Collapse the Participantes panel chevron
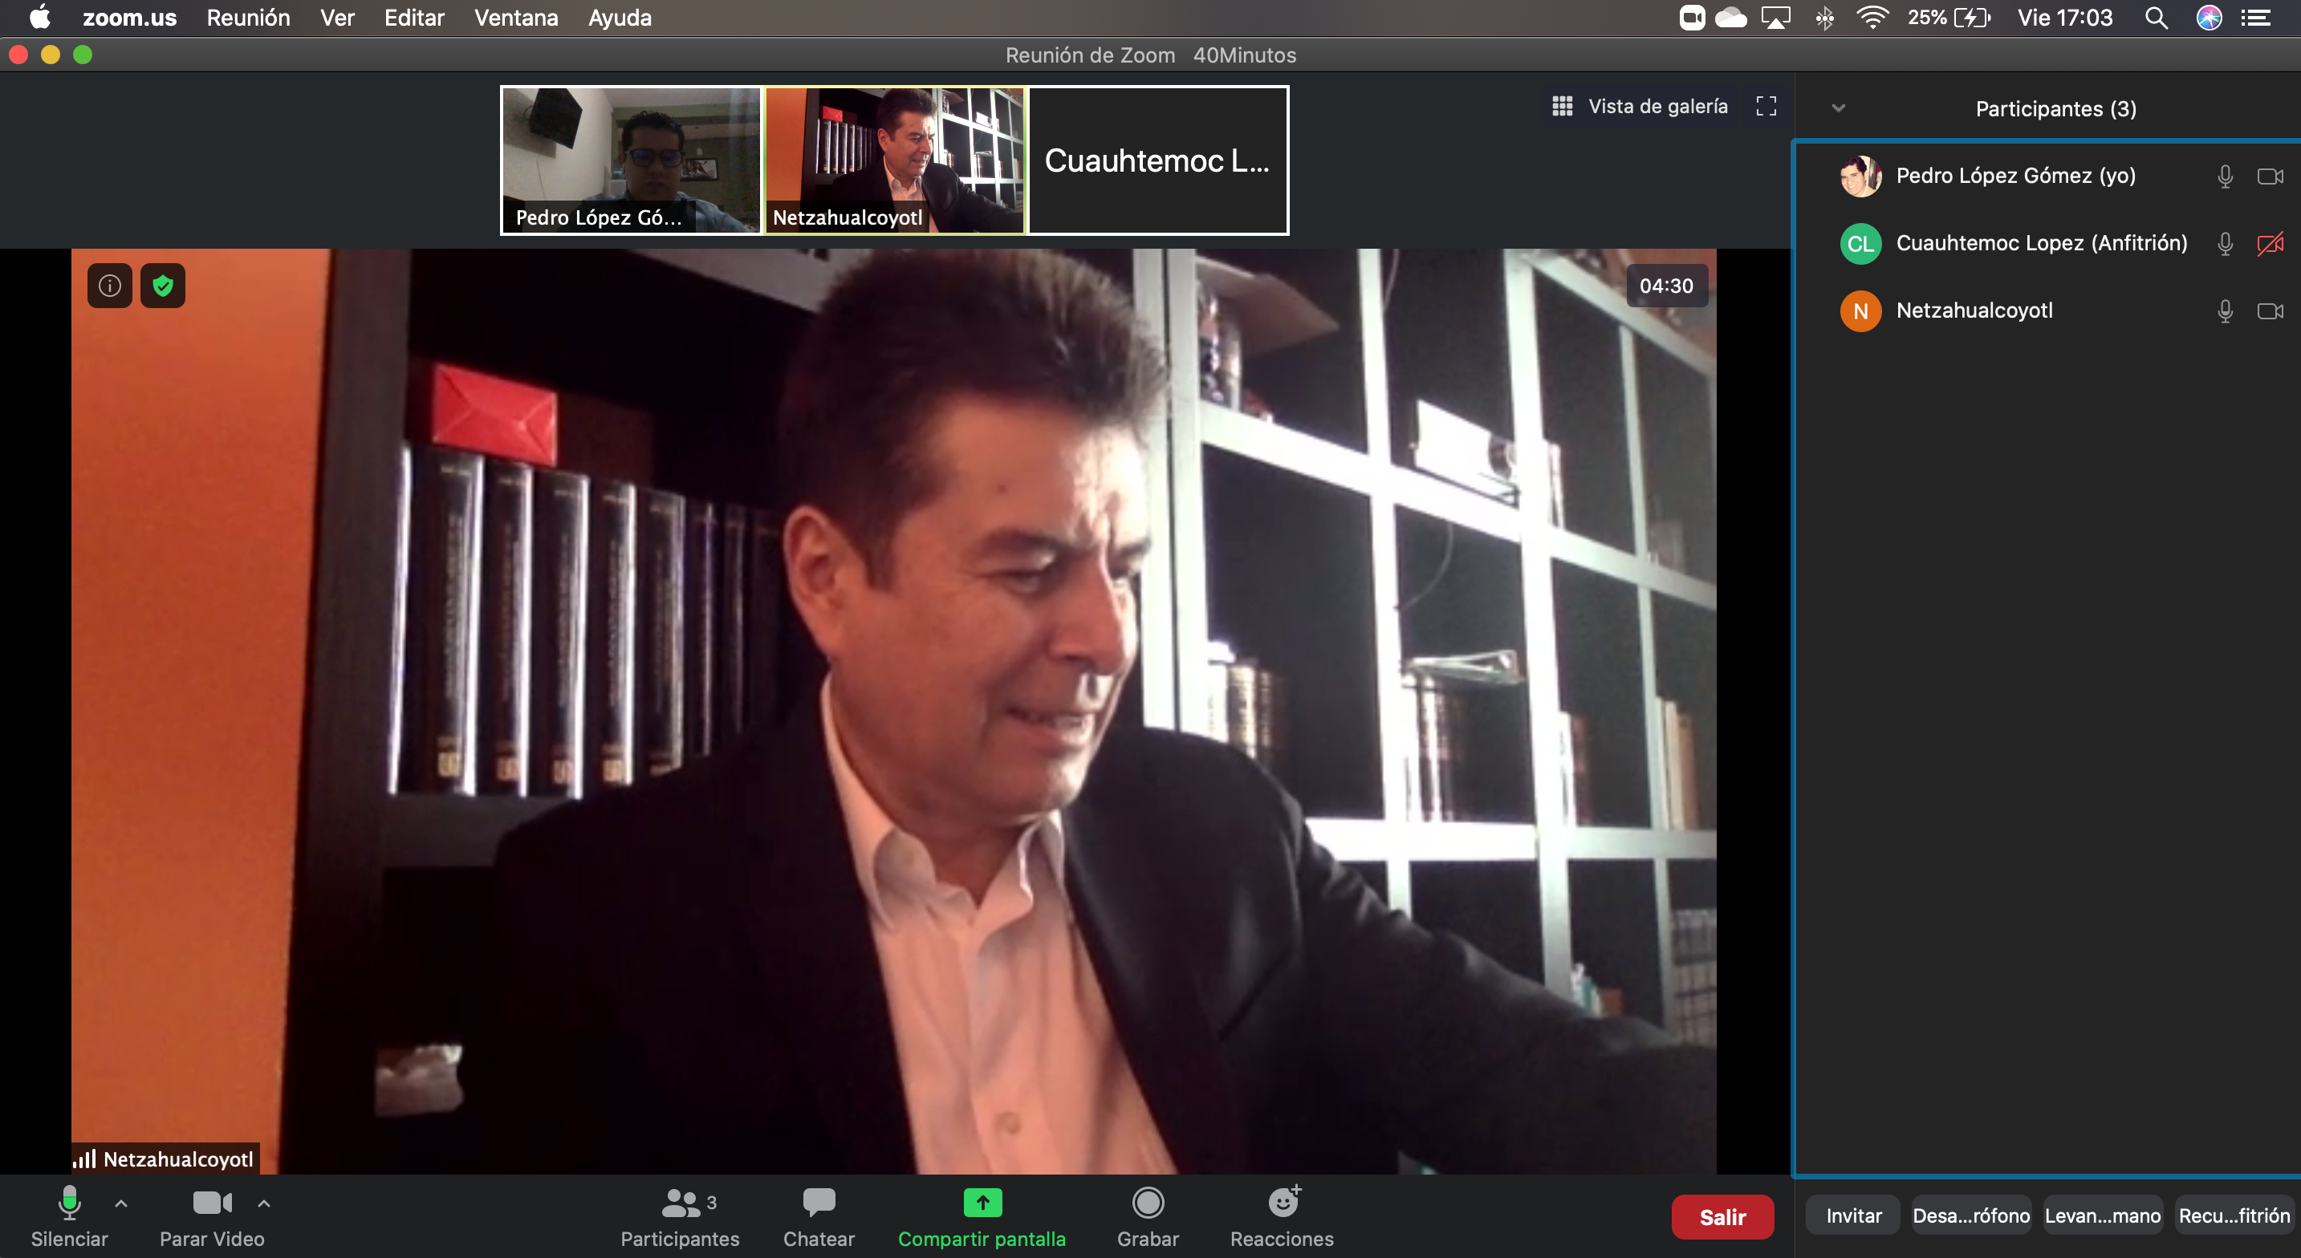This screenshot has width=2301, height=1258. pos(1838,108)
